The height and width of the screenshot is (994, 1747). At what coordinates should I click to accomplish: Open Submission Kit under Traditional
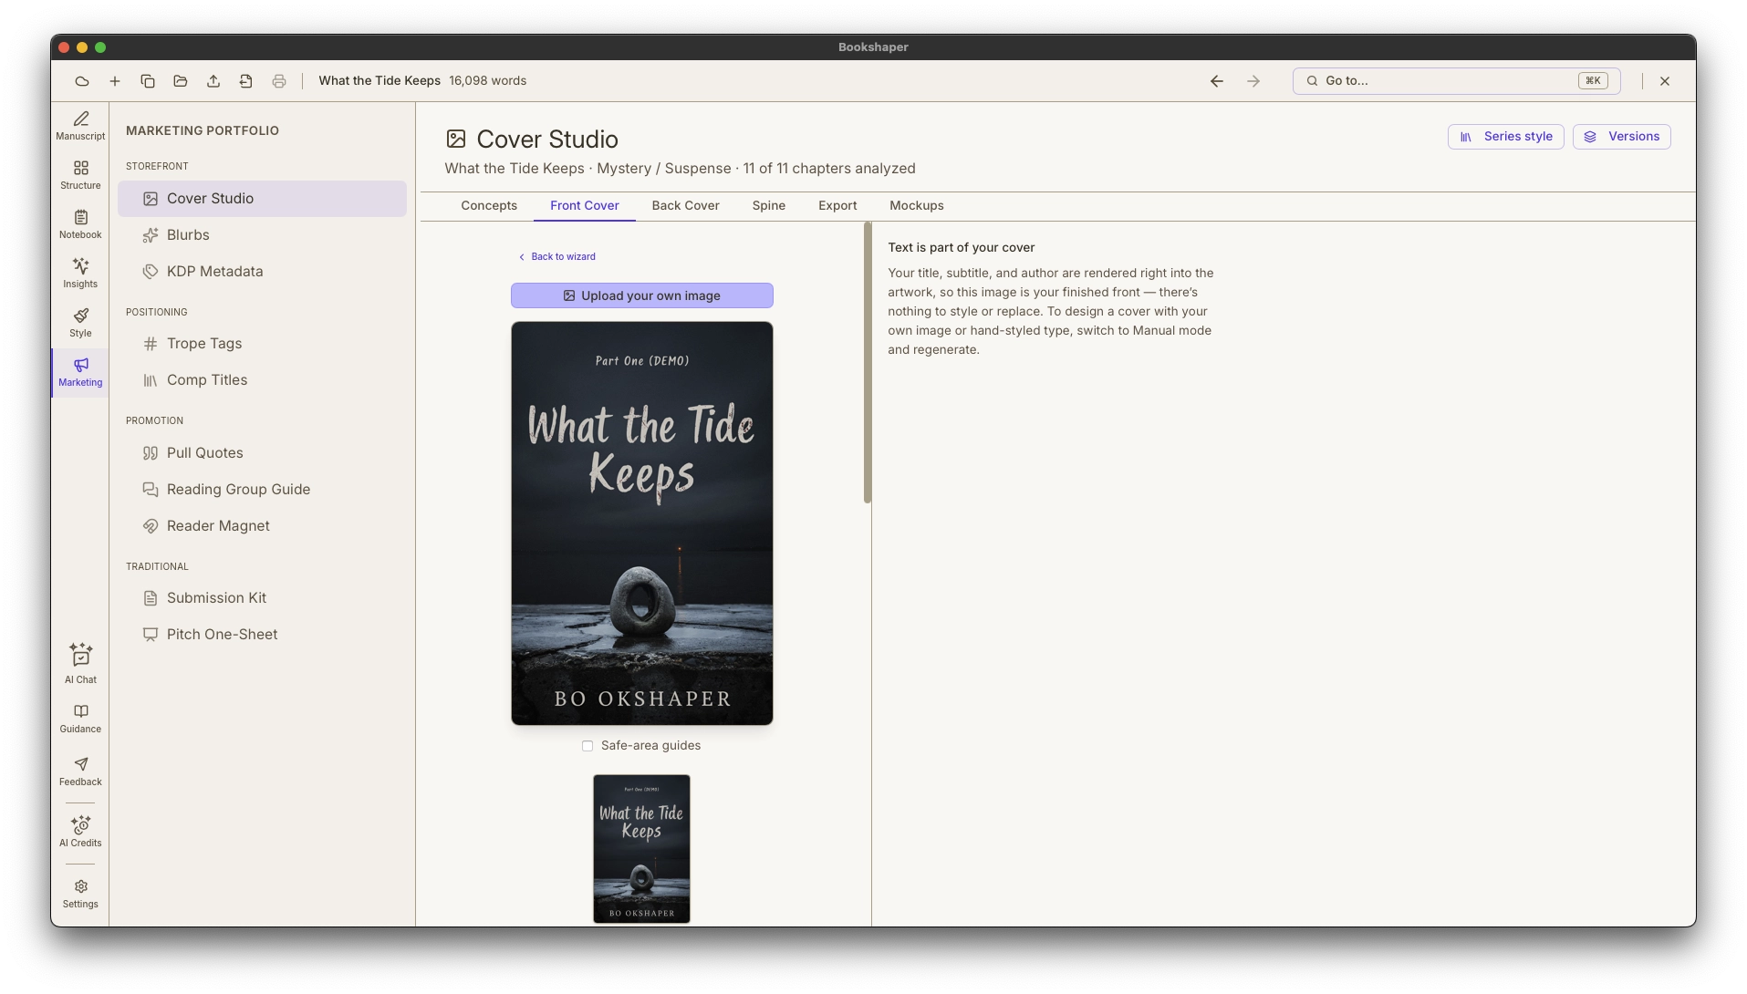(x=262, y=598)
